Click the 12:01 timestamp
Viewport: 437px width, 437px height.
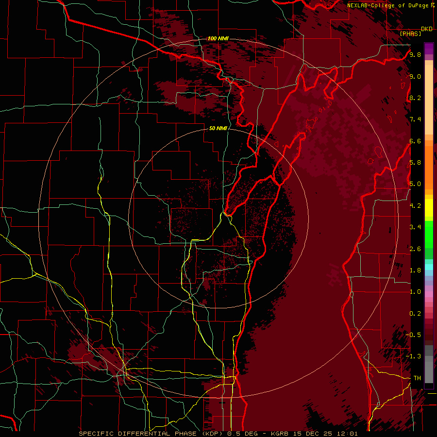(346, 434)
